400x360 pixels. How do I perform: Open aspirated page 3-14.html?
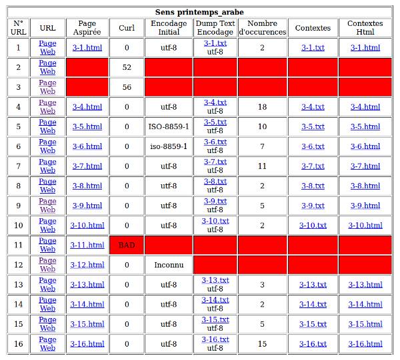click(x=87, y=304)
